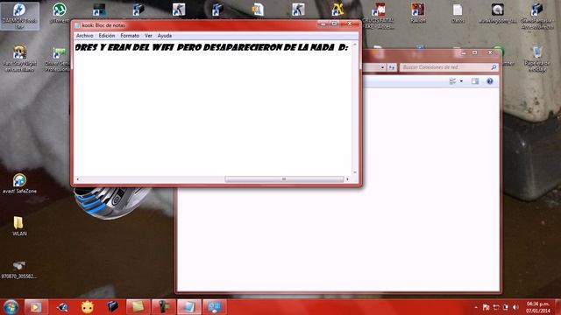Switch to the network connections taskbar button
The height and width of the screenshot is (315, 561).
(215, 307)
